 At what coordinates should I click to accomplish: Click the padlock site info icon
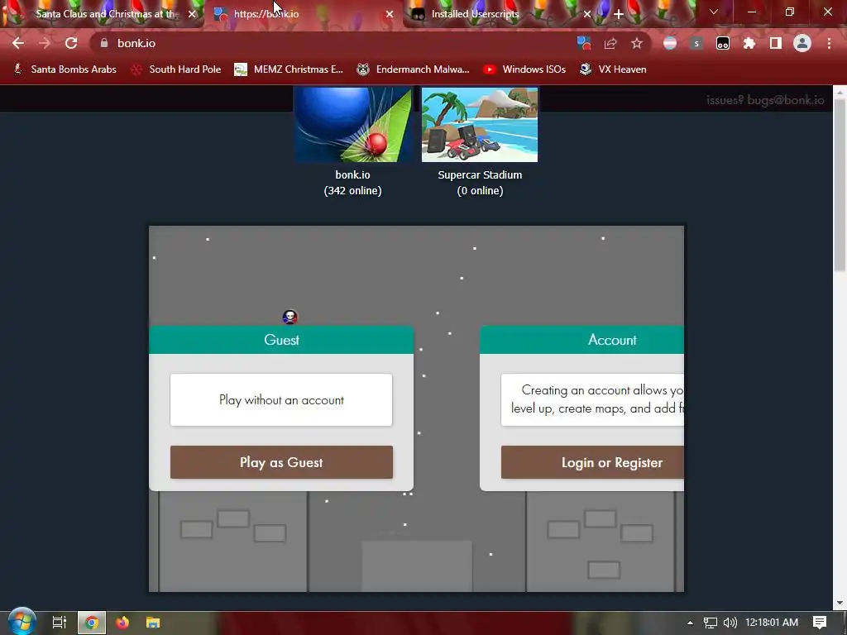pos(104,43)
